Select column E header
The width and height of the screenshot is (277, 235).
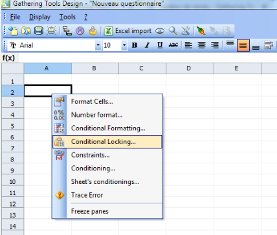[x=238, y=68]
